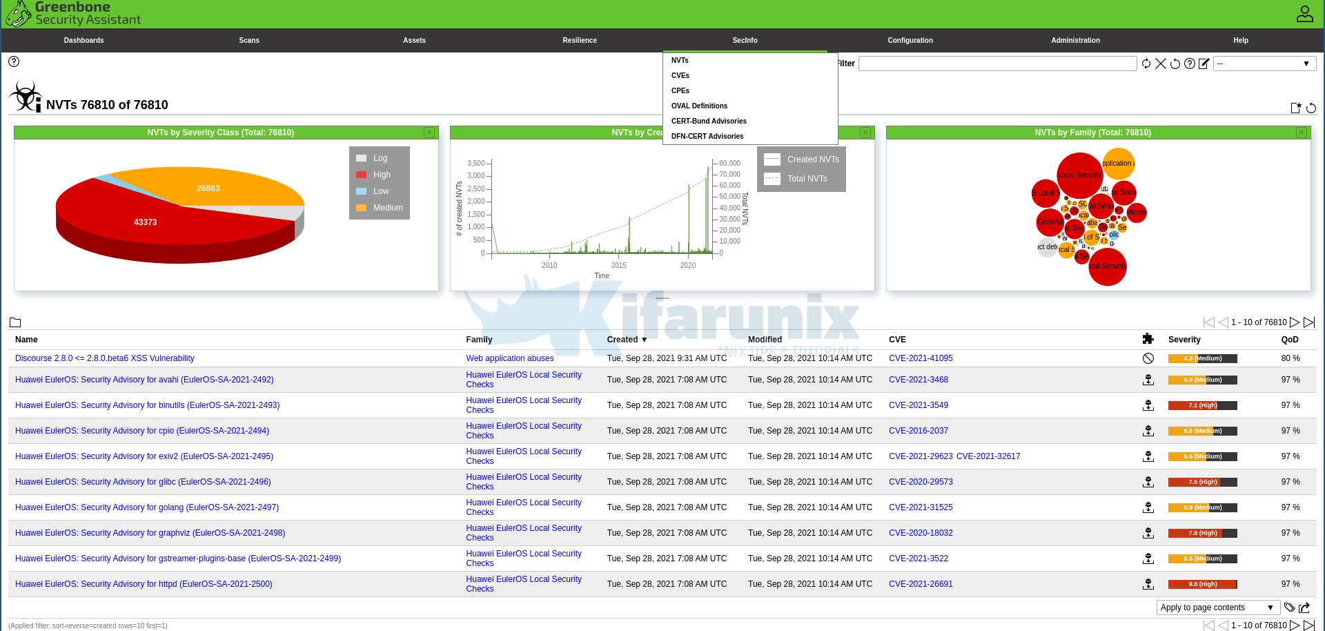Open Web application abuses family link
Viewport: 1325px width, 631px height.
click(510, 358)
